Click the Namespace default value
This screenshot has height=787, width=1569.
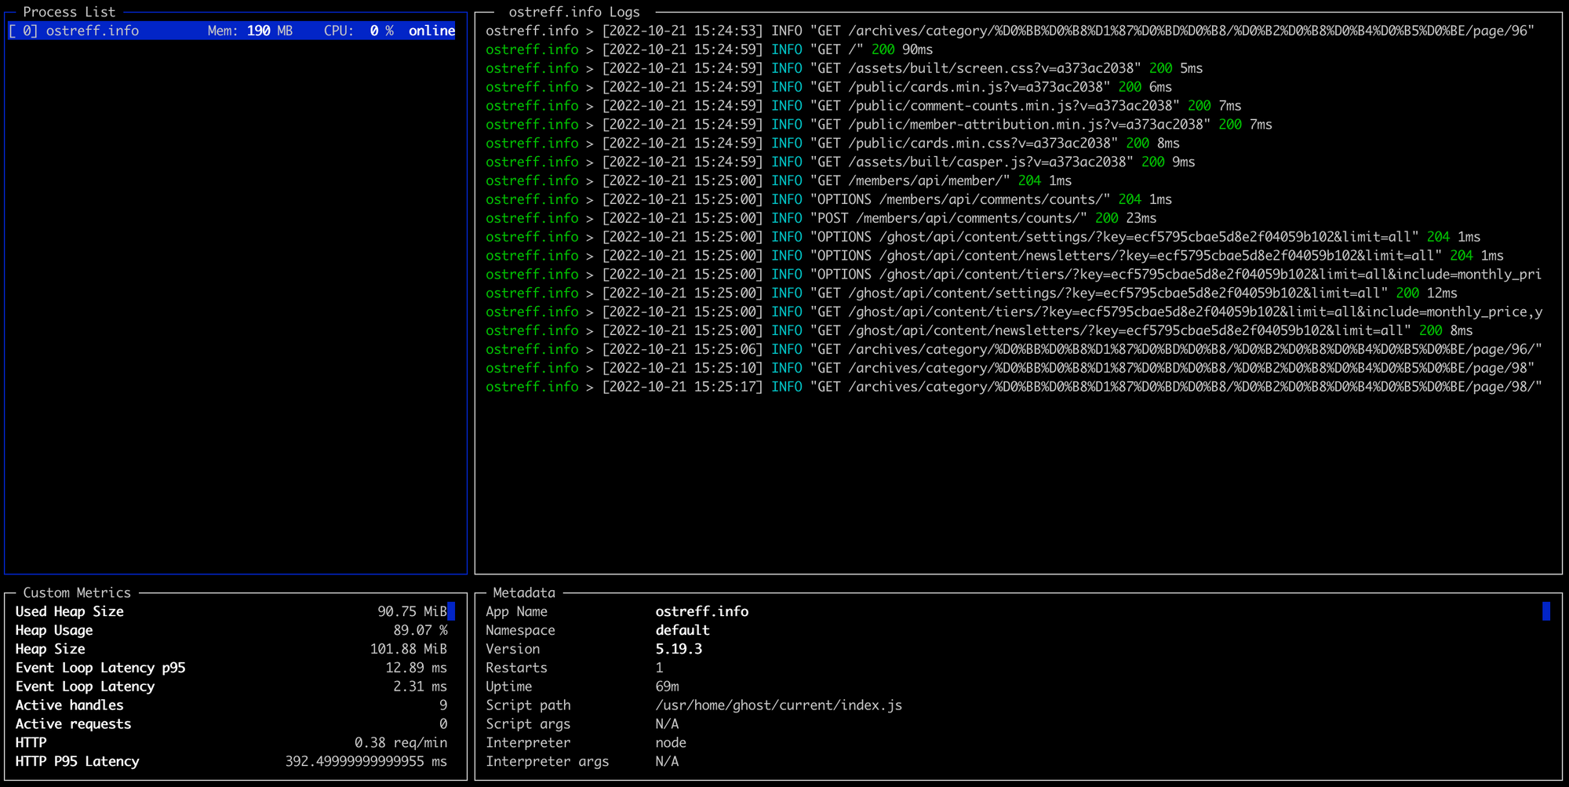click(683, 630)
